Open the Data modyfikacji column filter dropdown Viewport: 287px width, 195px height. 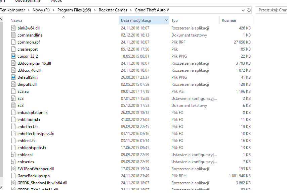coord(166,20)
